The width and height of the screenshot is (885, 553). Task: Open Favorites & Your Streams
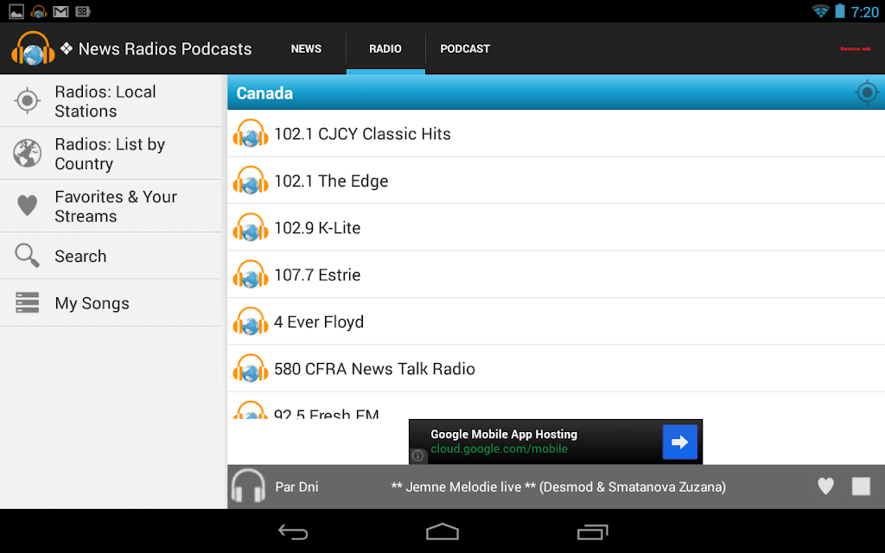point(111,206)
